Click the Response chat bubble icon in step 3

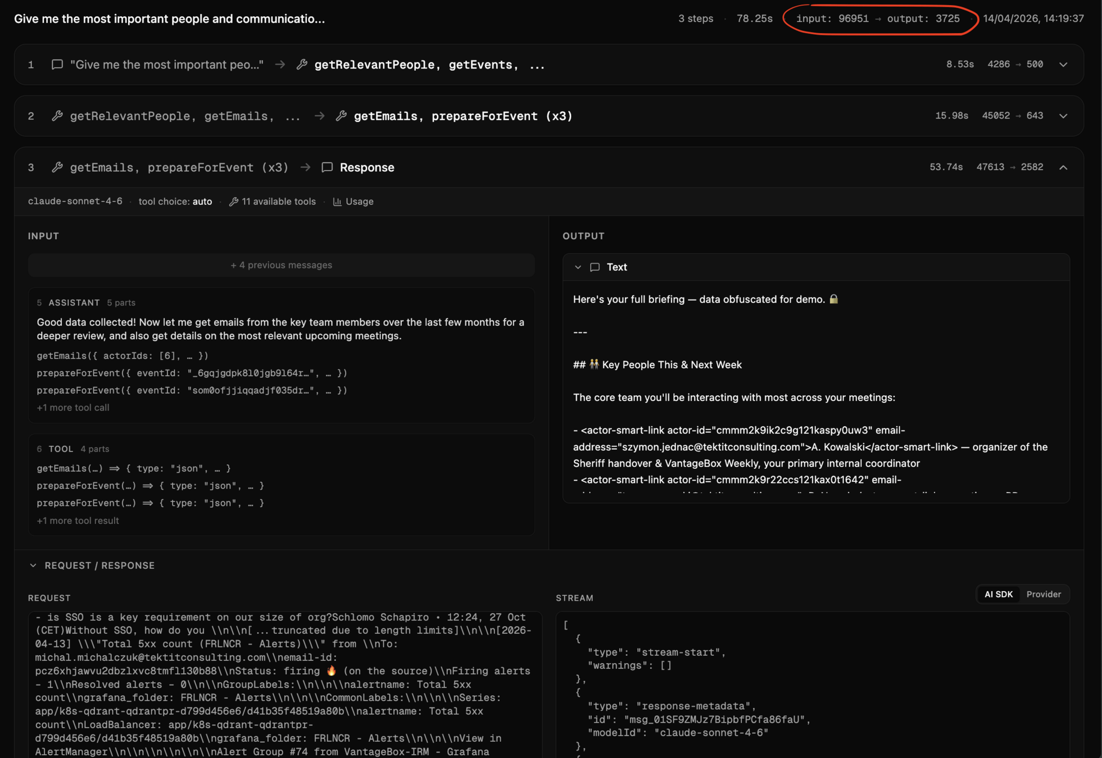click(327, 167)
